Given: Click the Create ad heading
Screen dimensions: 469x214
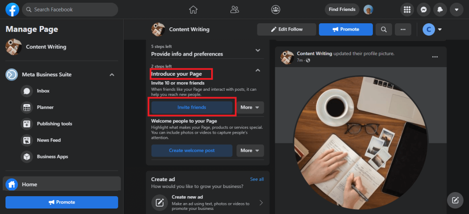Looking at the screenshot, I should pos(163,179).
